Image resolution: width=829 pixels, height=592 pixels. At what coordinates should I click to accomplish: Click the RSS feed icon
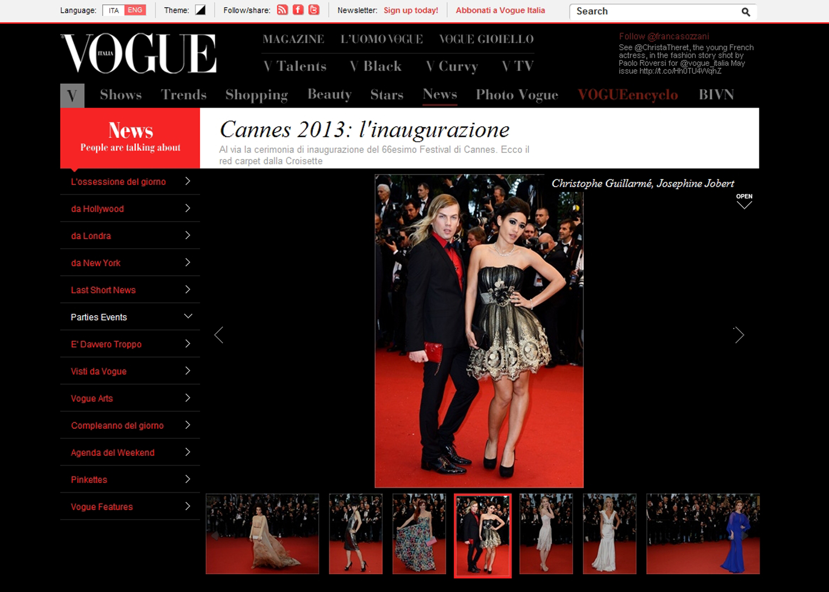click(x=282, y=10)
